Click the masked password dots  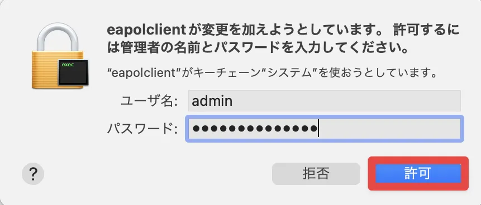click(254, 129)
